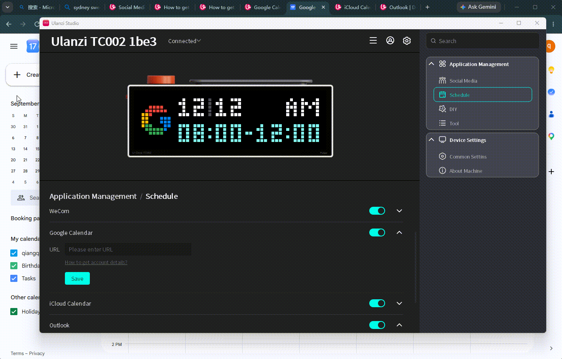Click the Privacy link in Google Calendar

click(37, 353)
